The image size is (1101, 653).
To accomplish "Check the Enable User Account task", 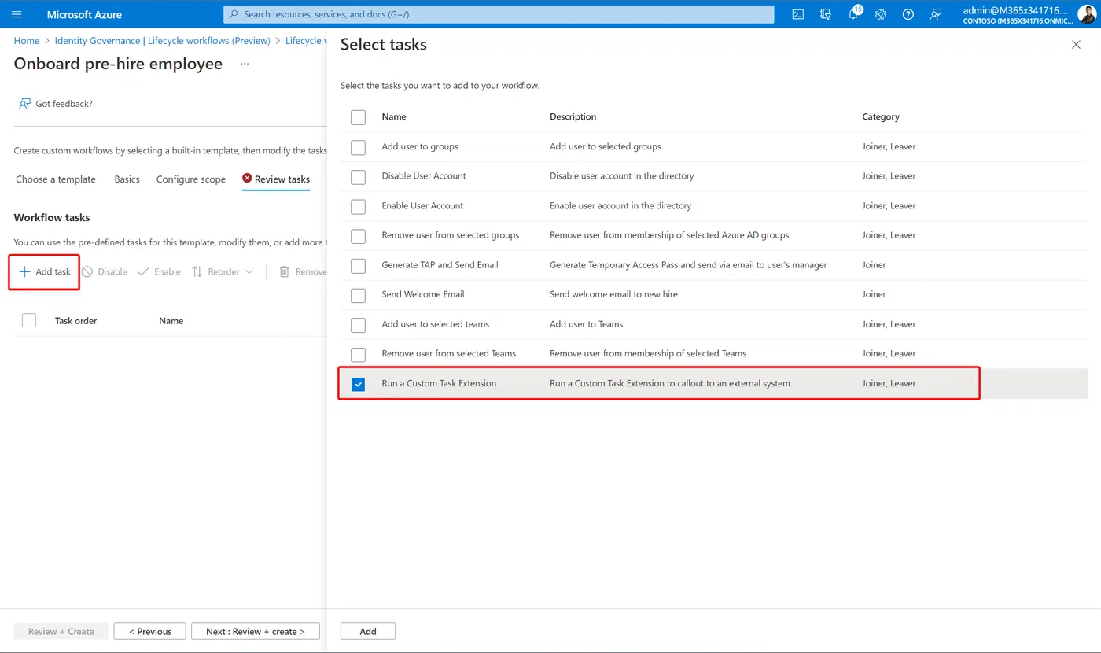I will [358, 206].
